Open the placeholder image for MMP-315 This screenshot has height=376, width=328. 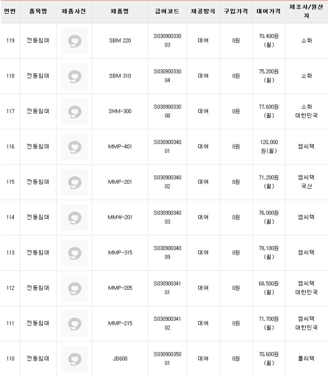75,252
